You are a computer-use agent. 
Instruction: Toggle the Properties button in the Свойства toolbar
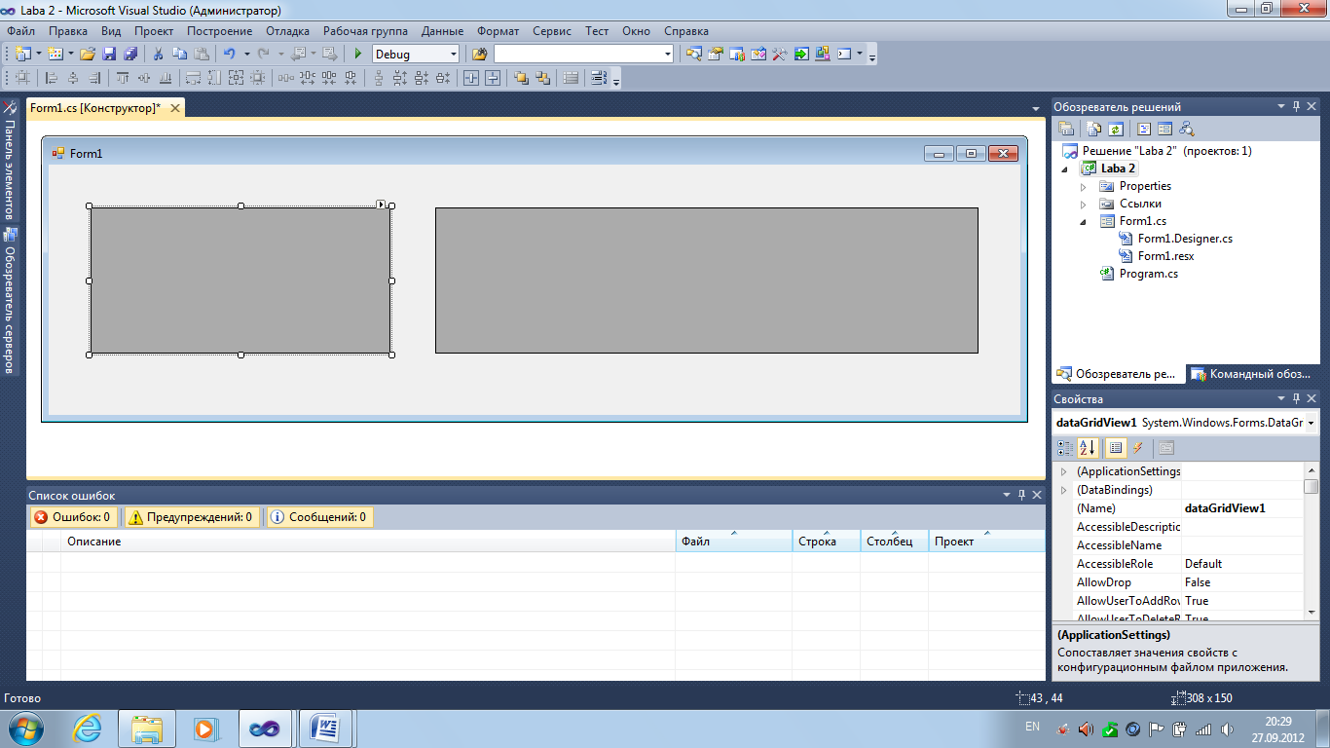point(1116,448)
